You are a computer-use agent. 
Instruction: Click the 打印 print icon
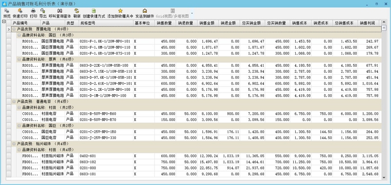(x=33, y=11)
